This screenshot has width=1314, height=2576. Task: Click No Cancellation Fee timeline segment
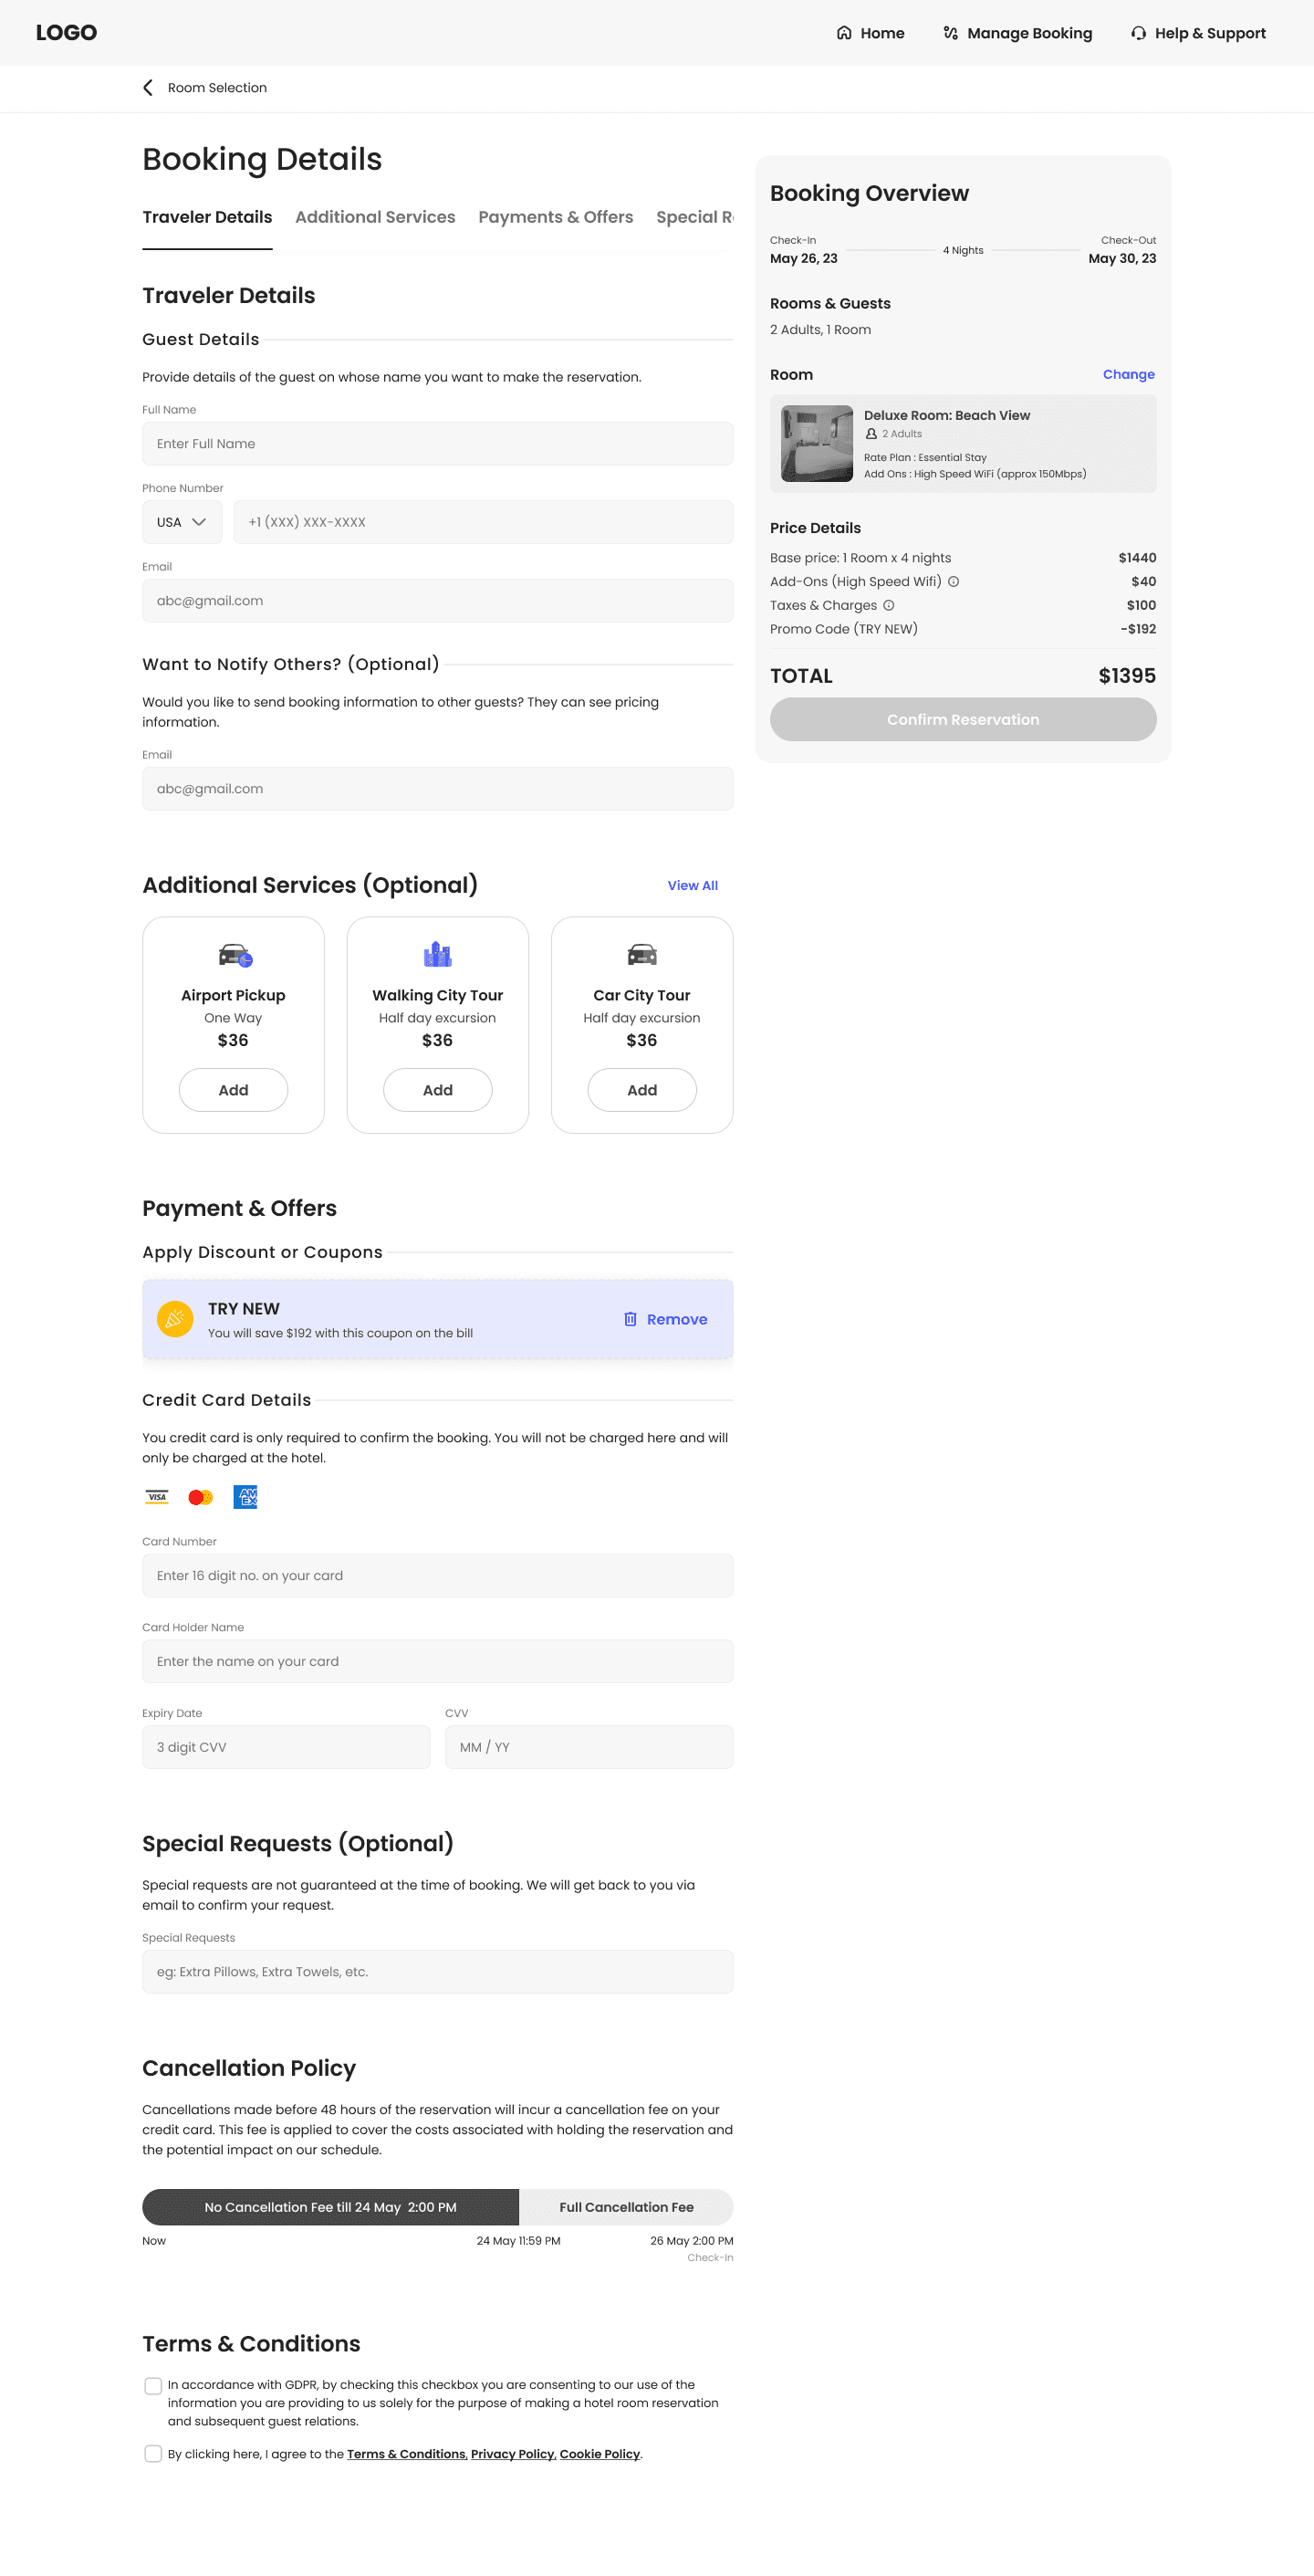(330, 2207)
